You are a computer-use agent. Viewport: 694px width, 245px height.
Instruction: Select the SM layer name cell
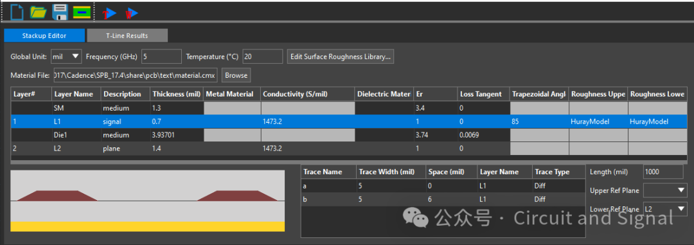click(x=76, y=107)
